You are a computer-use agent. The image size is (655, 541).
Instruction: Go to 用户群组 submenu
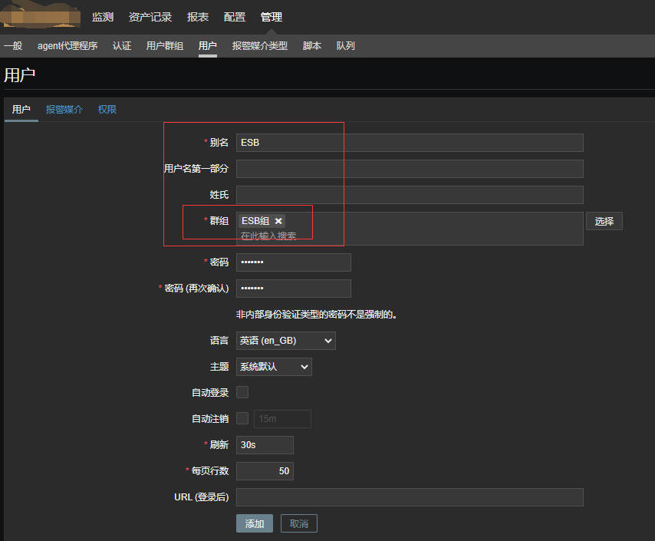[x=165, y=45]
